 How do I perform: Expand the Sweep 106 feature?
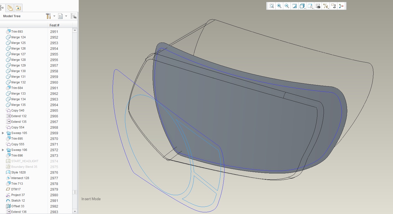(x=3, y=150)
